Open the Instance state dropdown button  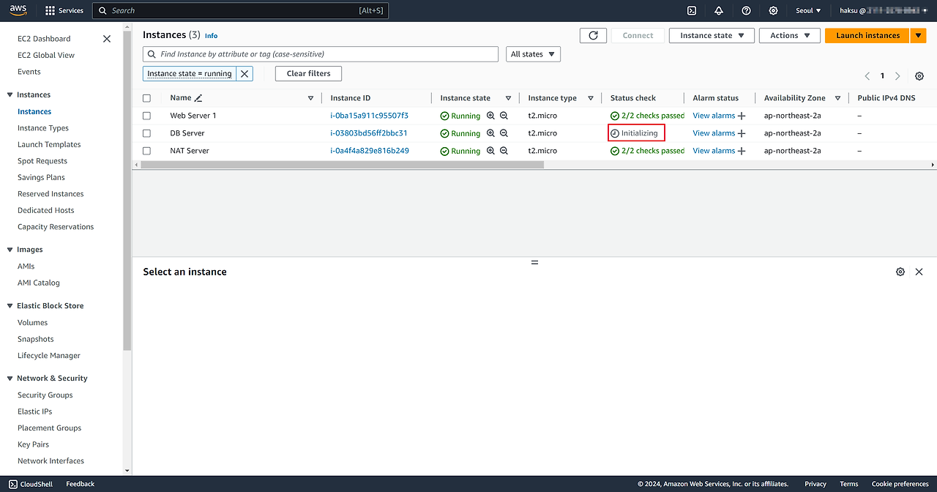click(711, 35)
